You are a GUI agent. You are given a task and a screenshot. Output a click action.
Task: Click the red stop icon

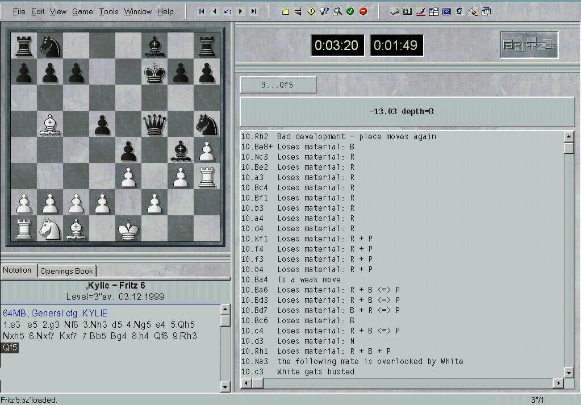pos(363,11)
